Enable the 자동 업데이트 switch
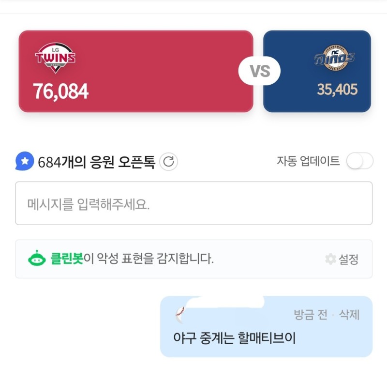 tap(359, 161)
